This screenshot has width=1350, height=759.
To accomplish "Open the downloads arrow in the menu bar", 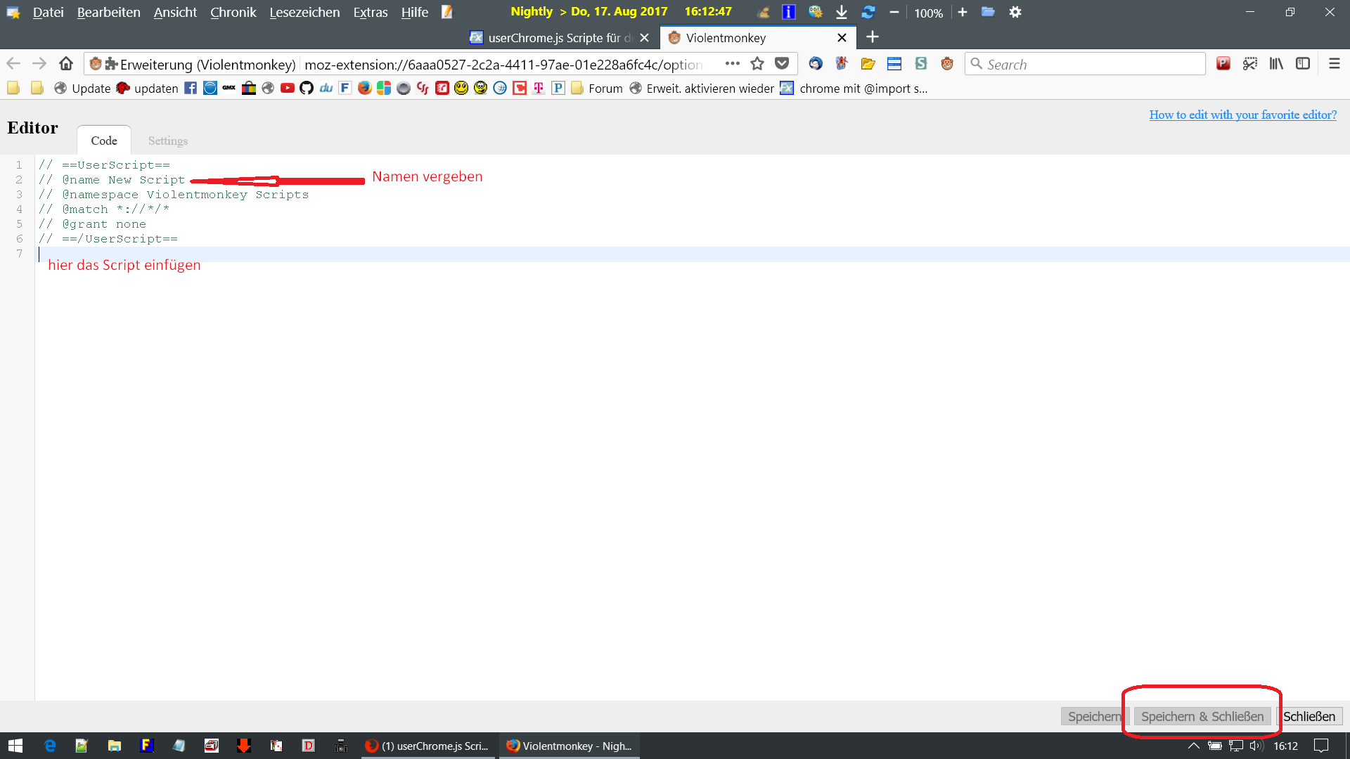I will [x=842, y=12].
